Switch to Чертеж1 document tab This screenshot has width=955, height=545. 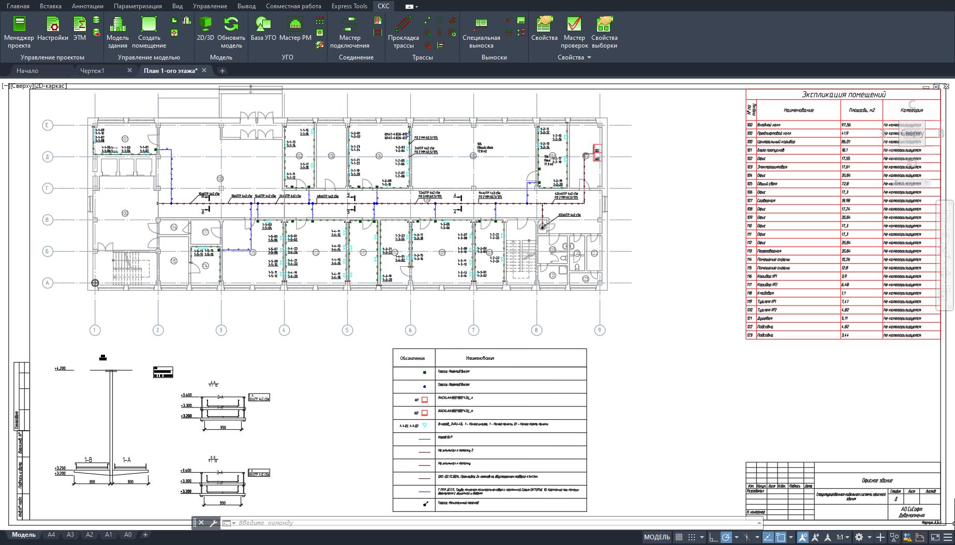coord(92,71)
